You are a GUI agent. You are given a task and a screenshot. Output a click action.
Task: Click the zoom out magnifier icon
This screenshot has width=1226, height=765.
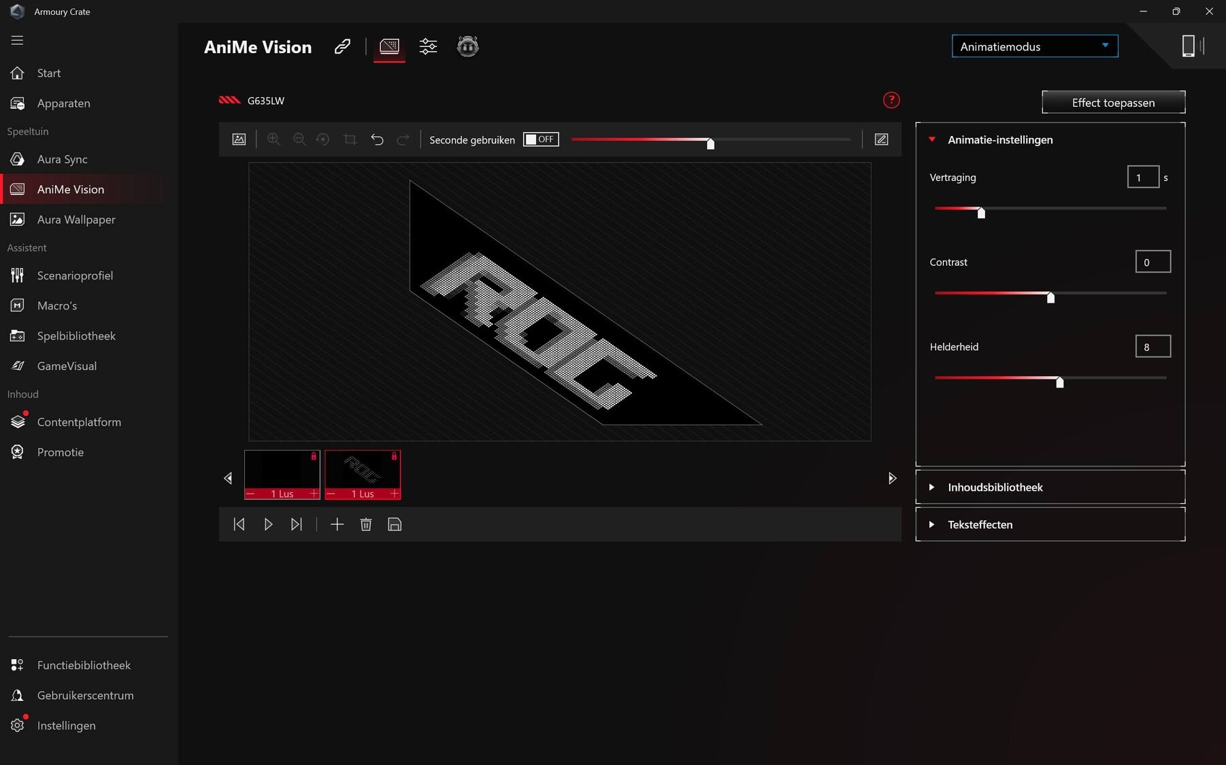[x=299, y=139]
